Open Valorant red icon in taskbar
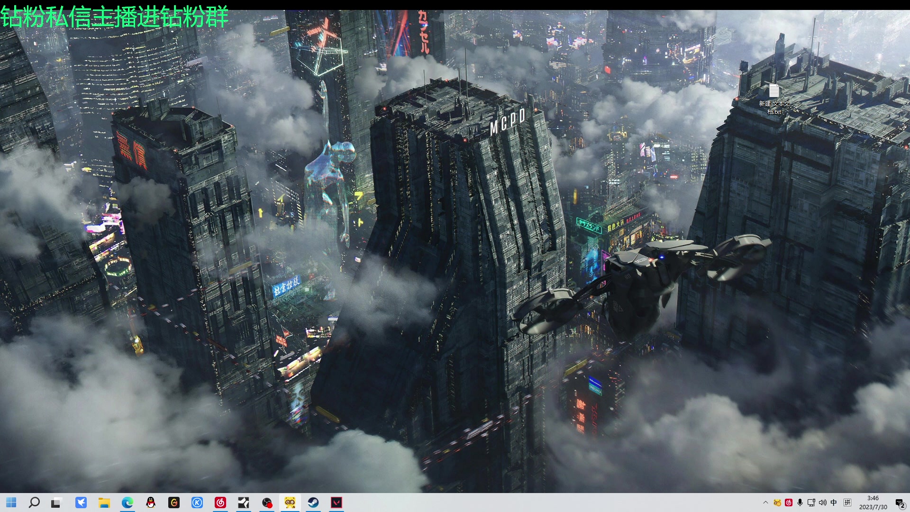This screenshot has width=910, height=512. [337, 503]
